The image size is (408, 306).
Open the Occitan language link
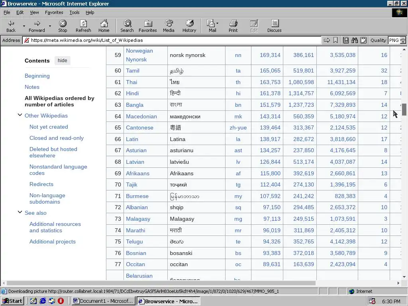tap(135, 264)
